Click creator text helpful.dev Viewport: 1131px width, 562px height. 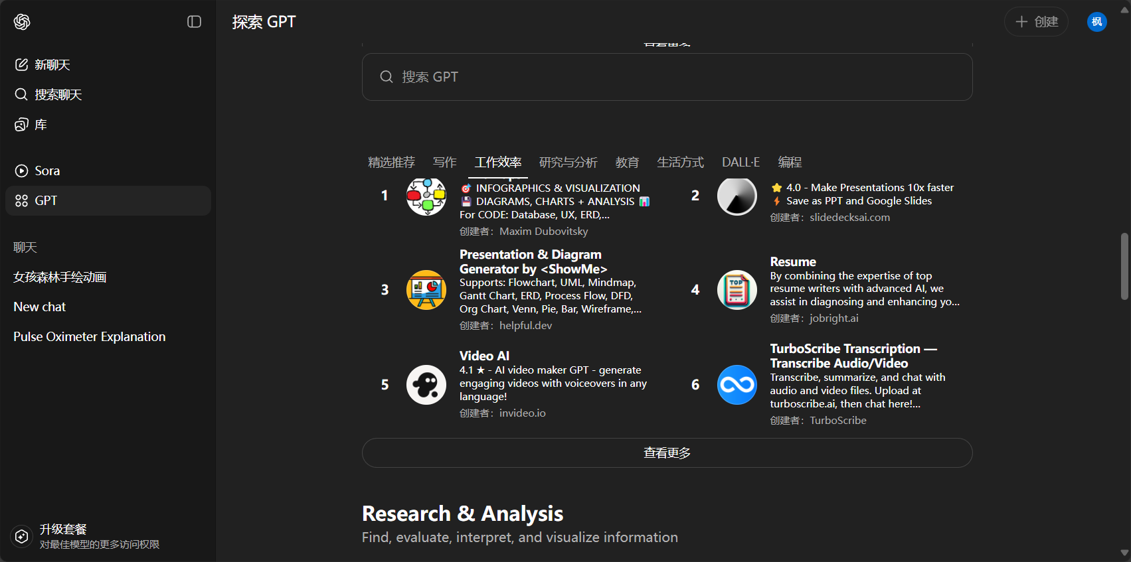point(526,326)
